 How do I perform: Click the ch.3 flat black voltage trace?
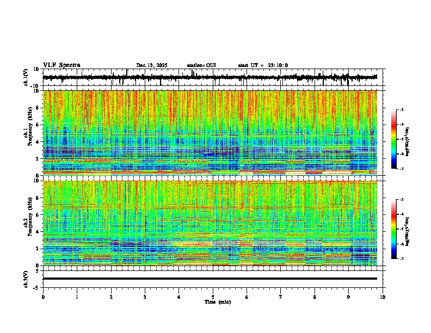click(210, 279)
